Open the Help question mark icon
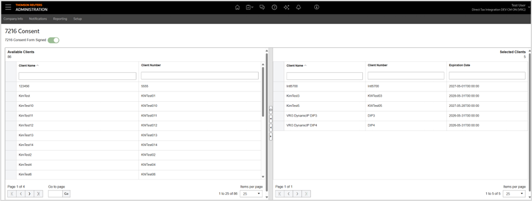This screenshot has width=532, height=201. click(274, 7)
